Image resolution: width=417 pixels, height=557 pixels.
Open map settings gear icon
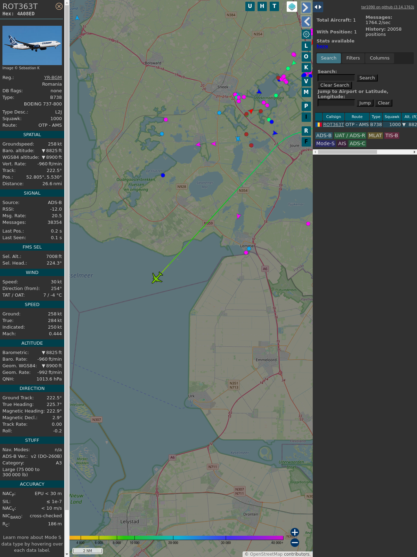[306, 34]
